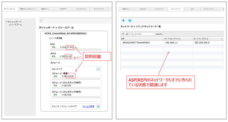
Task: Open the サービス詳細 link
Action: pyautogui.click(x=88, y=106)
